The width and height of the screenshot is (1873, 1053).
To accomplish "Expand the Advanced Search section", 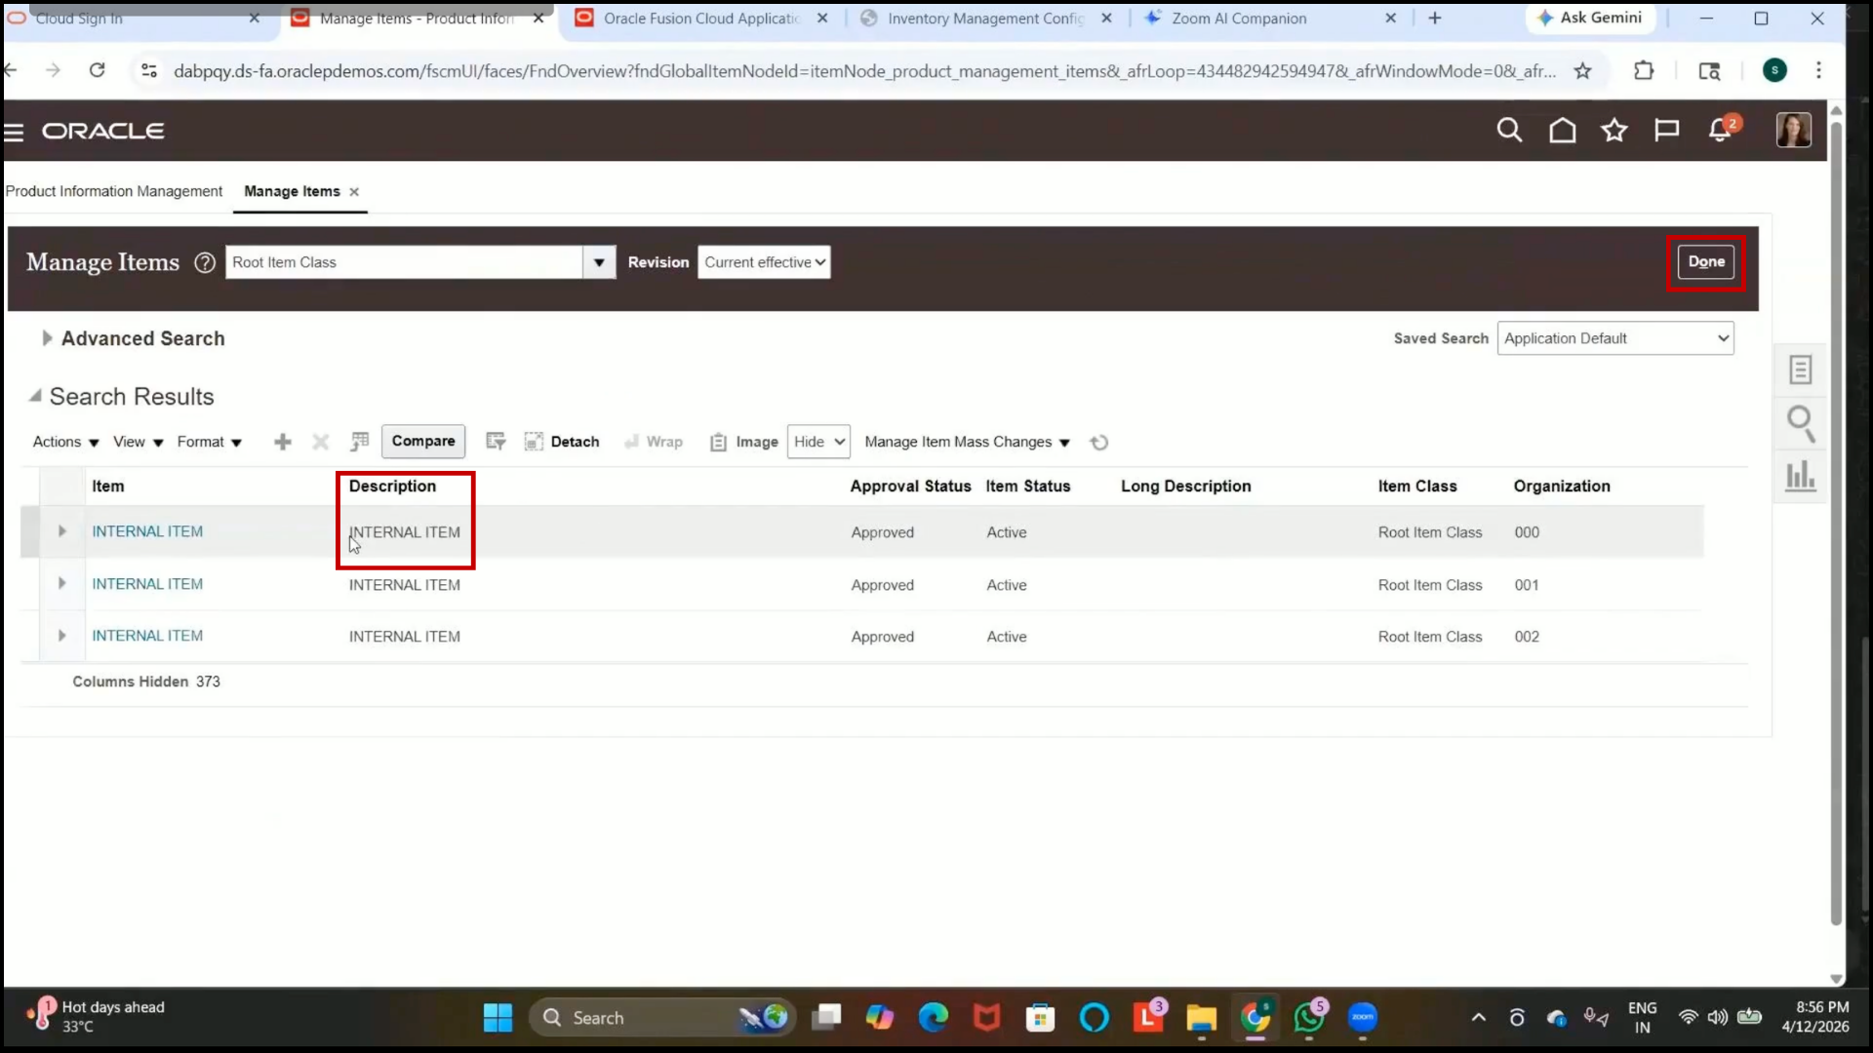I will click(x=46, y=338).
